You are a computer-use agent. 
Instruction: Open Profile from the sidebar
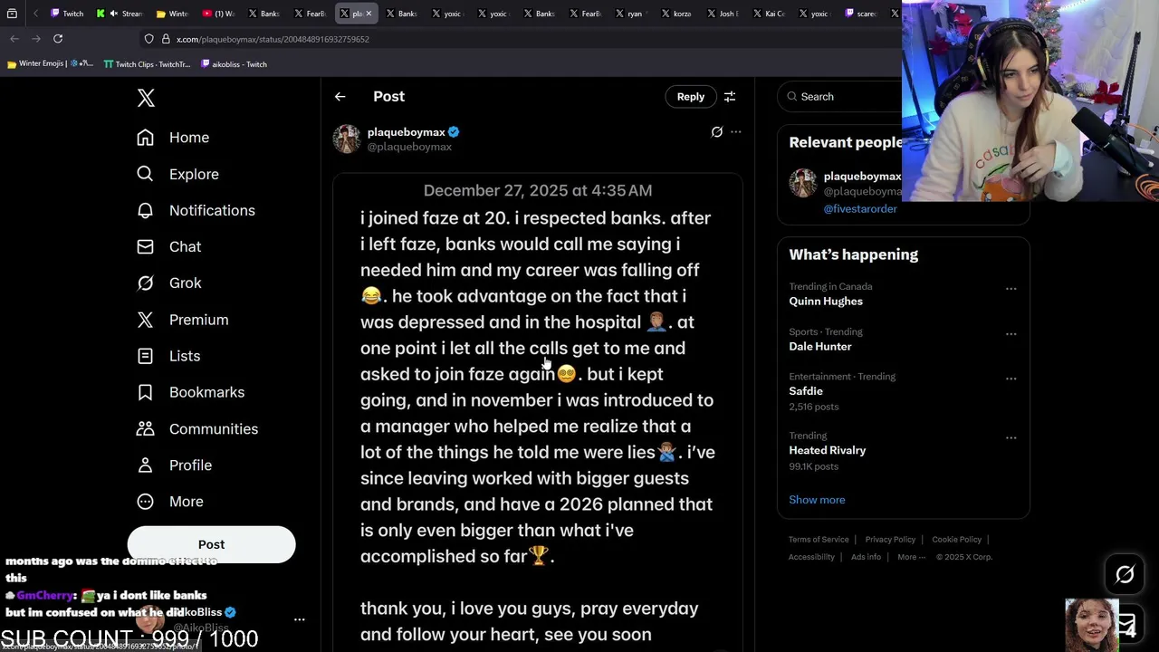point(173,465)
